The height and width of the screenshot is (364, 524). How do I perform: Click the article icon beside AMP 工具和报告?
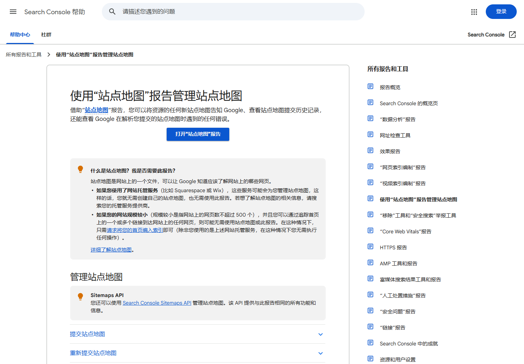[x=370, y=262]
